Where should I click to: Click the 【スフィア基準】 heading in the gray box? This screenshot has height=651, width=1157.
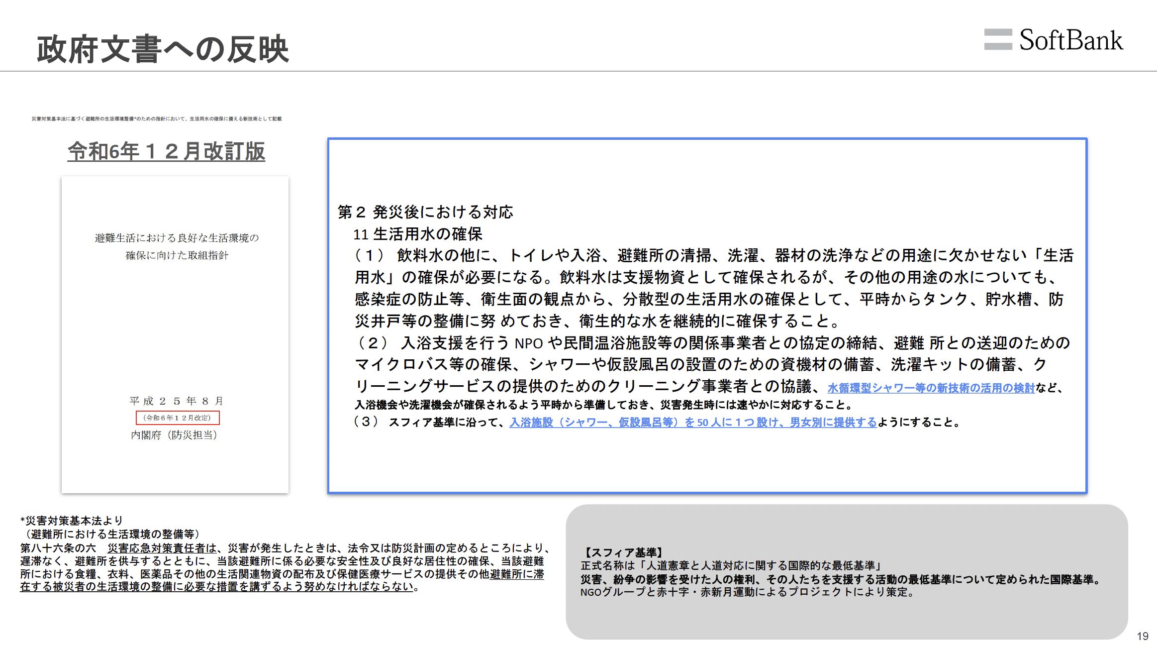click(623, 552)
